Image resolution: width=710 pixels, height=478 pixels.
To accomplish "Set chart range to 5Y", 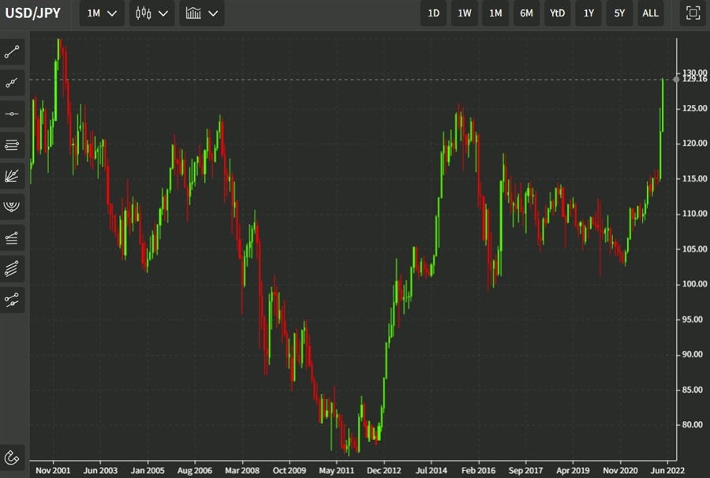I will [x=619, y=13].
